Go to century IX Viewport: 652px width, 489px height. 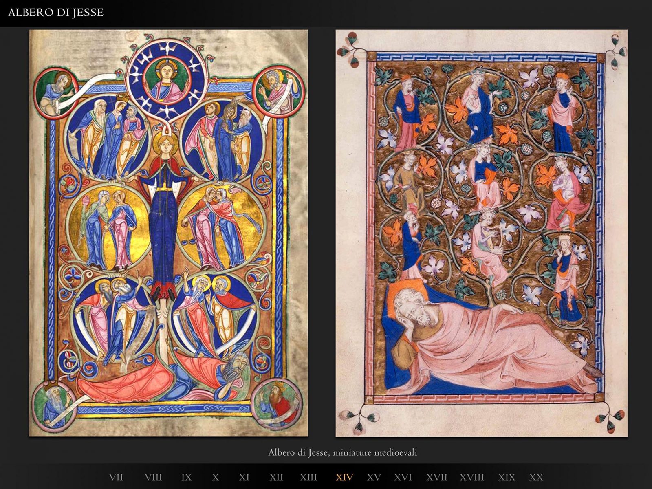[x=186, y=477]
